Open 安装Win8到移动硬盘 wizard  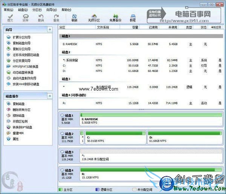pos(23,84)
